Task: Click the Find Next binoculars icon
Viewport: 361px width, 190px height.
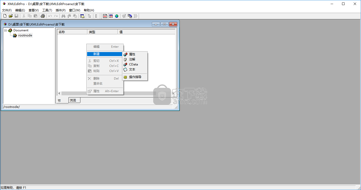Action: pyautogui.click(x=69, y=16)
